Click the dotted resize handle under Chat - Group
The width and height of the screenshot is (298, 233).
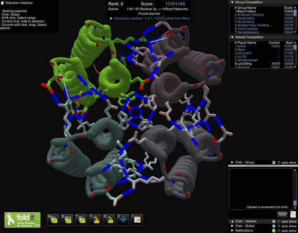(262, 166)
